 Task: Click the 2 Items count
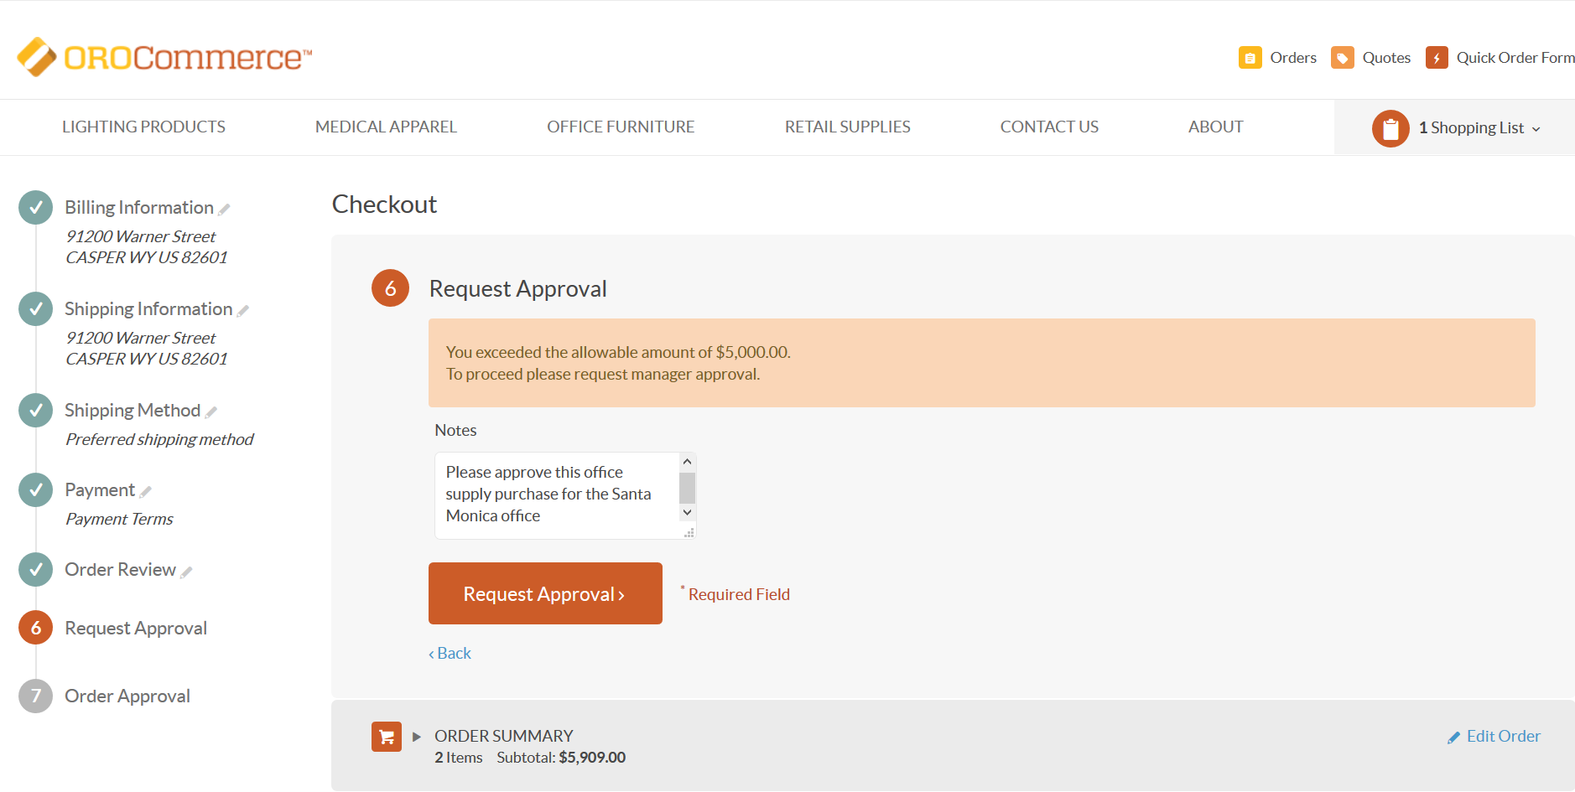click(459, 758)
